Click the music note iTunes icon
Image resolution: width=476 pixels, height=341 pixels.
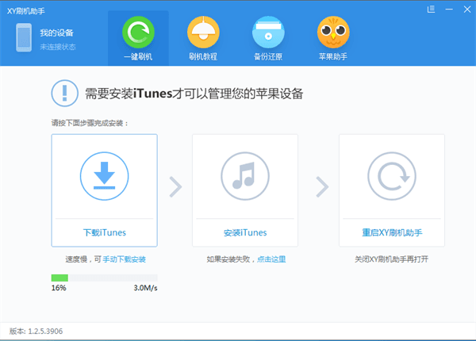pos(245,176)
